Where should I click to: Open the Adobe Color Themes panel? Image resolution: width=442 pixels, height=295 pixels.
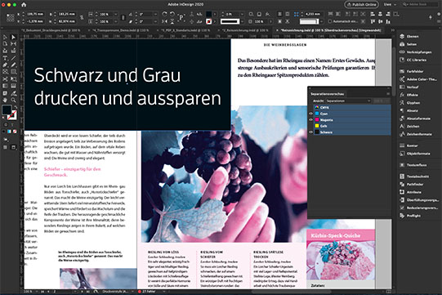tap(418, 79)
